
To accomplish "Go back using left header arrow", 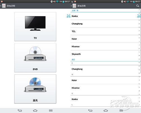I will (1, 6).
